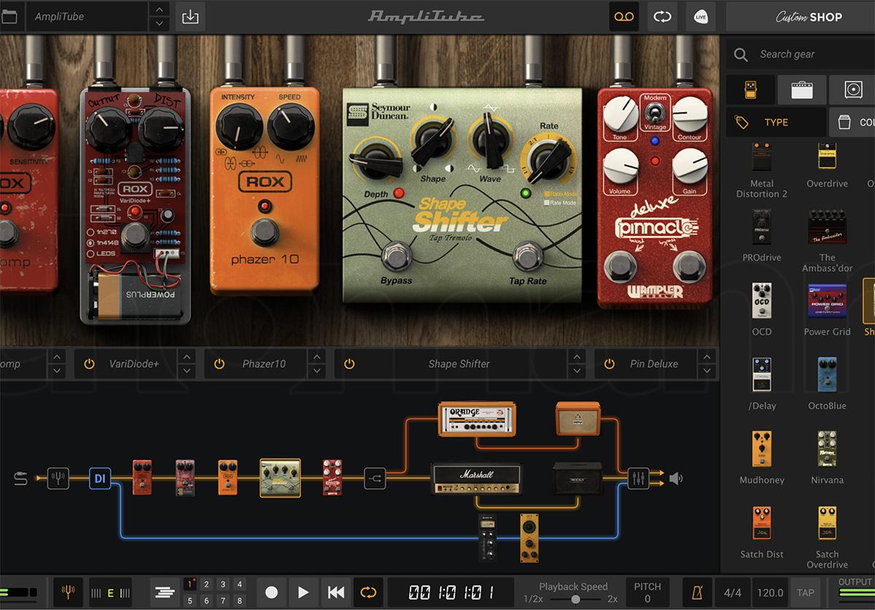
Task: Open Live mode icon
Action: click(x=701, y=17)
